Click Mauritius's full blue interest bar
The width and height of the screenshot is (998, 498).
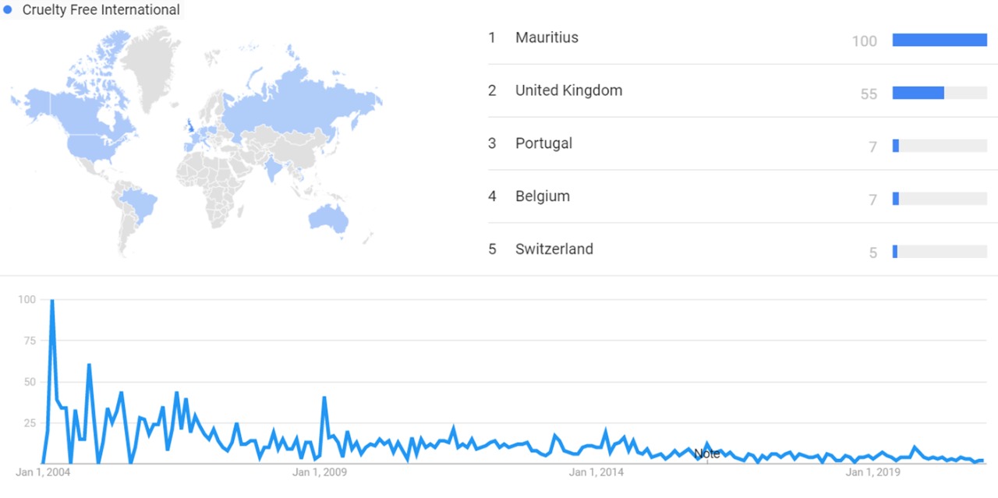pyautogui.click(x=940, y=40)
